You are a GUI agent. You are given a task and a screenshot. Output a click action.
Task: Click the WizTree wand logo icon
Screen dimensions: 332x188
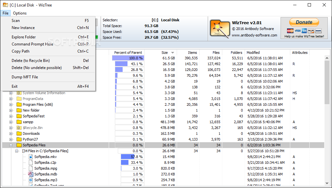point(220,29)
